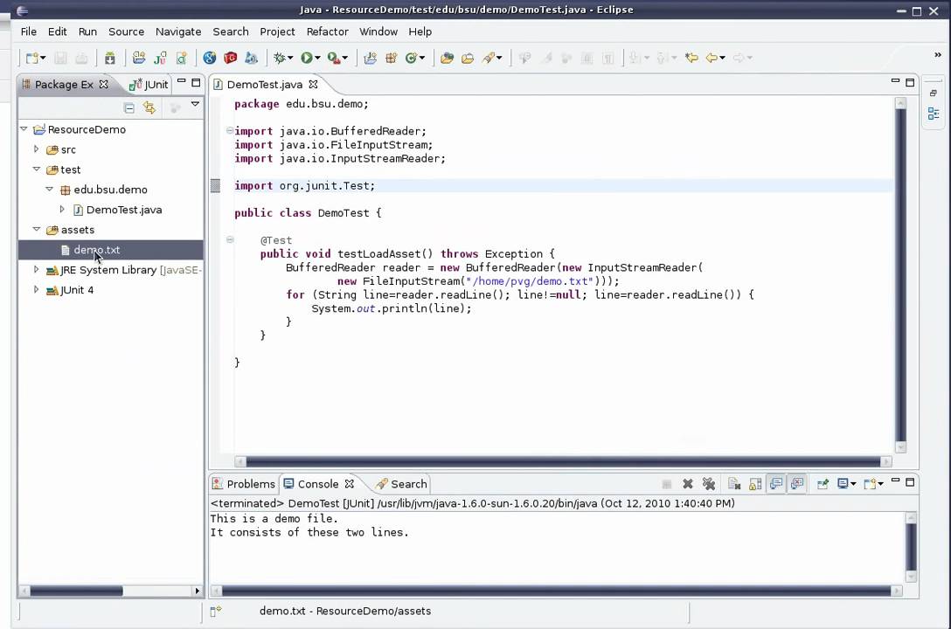Click the New Android Project icon

click(139, 58)
